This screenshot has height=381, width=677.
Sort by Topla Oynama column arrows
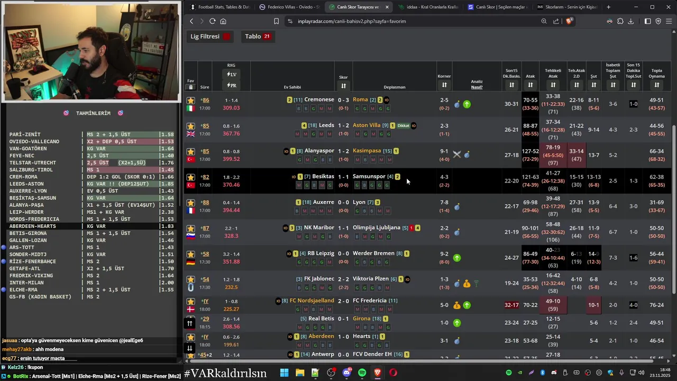click(x=656, y=85)
